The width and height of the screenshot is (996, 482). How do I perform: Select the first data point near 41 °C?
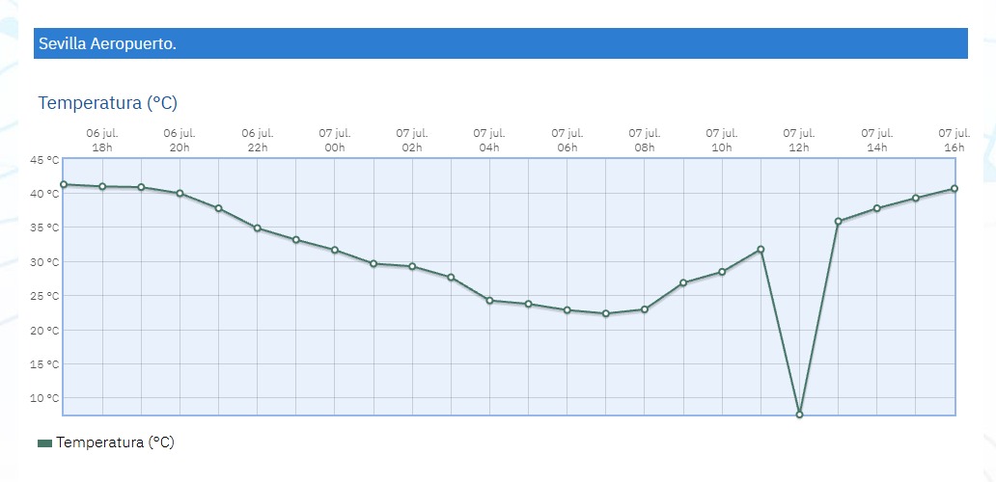64,184
